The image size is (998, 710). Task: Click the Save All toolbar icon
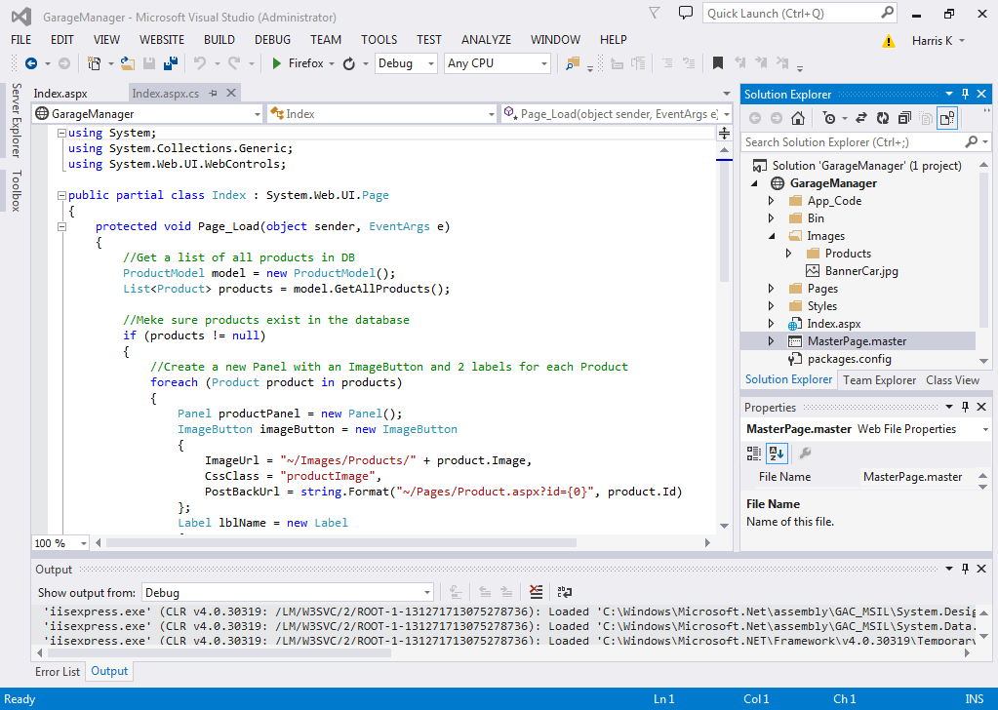pyautogui.click(x=171, y=63)
